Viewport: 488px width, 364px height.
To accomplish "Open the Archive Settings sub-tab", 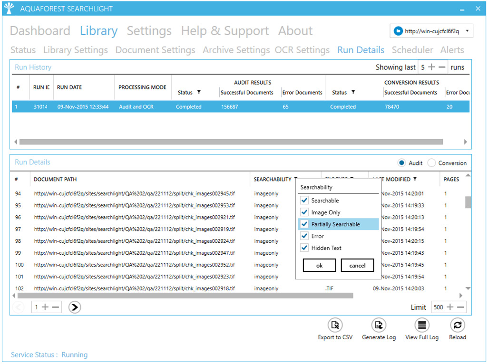I will click(x=236, y=50).
